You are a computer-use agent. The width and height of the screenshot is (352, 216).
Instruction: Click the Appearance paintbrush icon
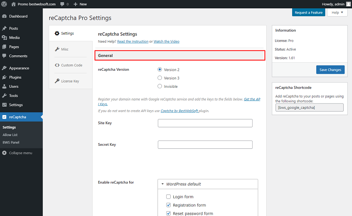point(4,68)
